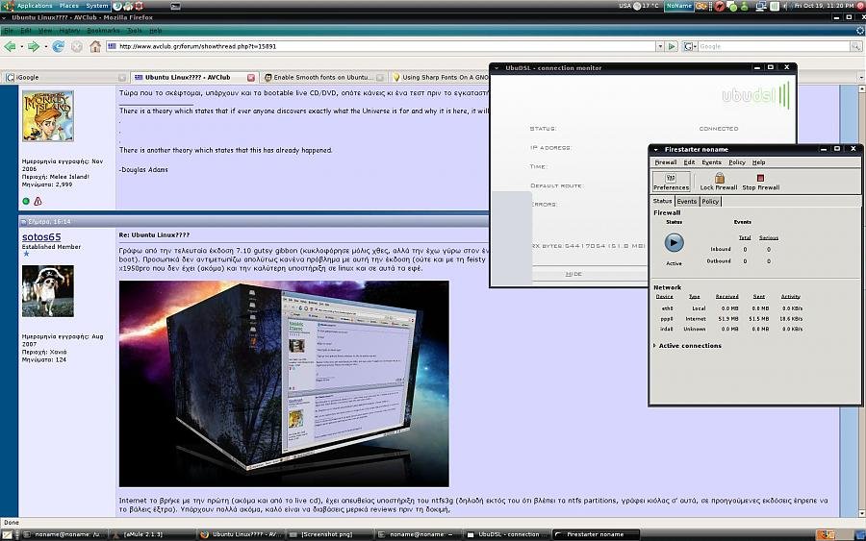
Task: Open Firefox Bookmarks menu
Action: [103, 31]
